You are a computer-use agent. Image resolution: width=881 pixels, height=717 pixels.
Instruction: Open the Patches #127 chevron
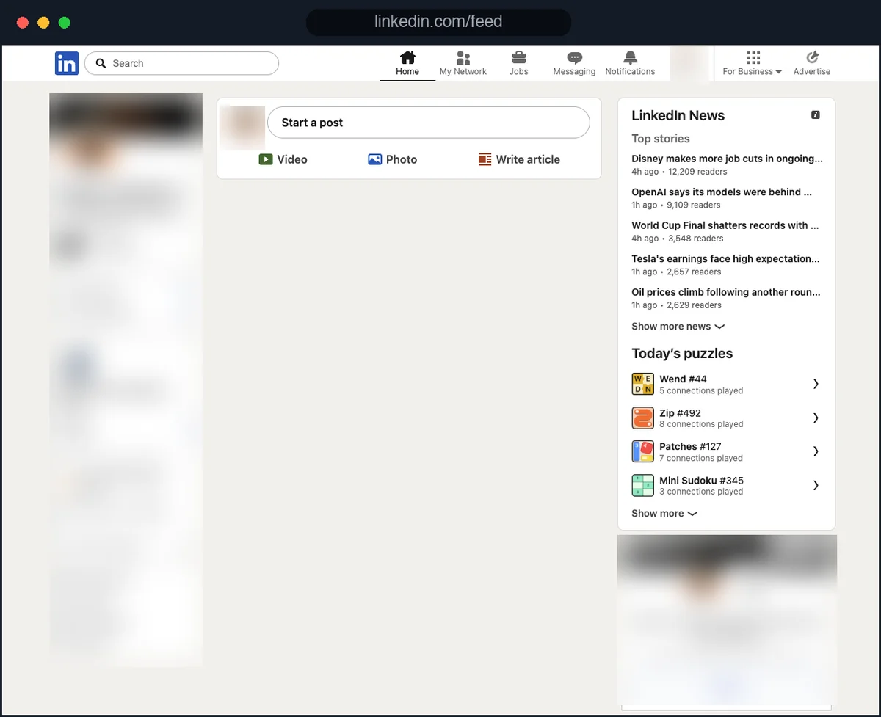816,451
